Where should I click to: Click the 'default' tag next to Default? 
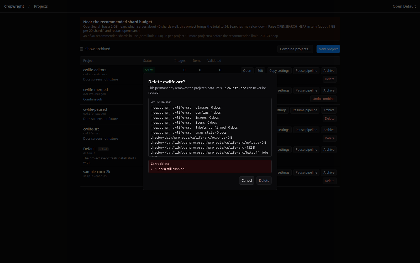(x=103, y=149)
